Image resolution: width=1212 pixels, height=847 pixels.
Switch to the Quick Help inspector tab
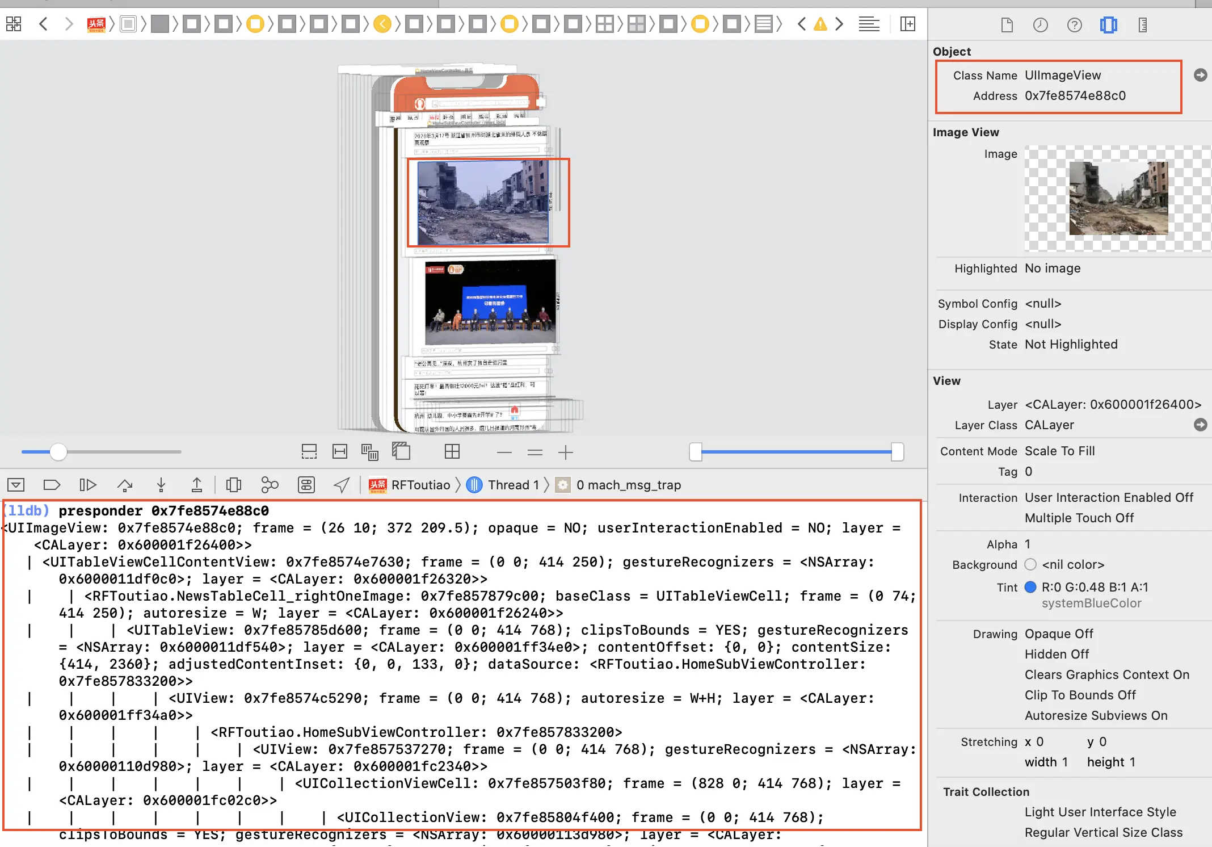pyautogui.click(x=1074, y=25)
